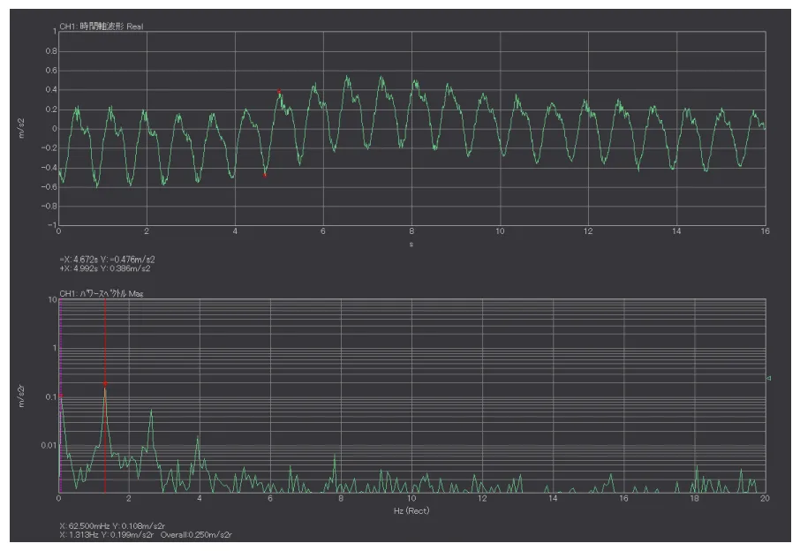Viewport: 800px width, 551px height.
Task: Click the X: 62.500mHz cursor readout
Action: (105, 526)
